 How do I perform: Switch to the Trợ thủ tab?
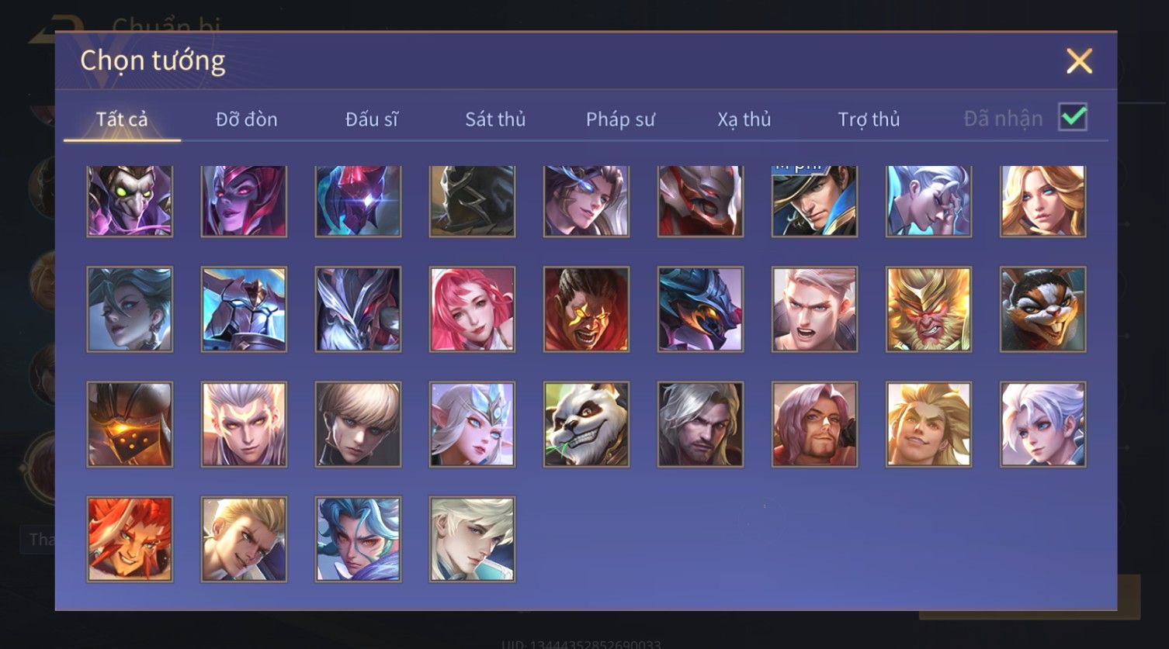click(869, 119)
